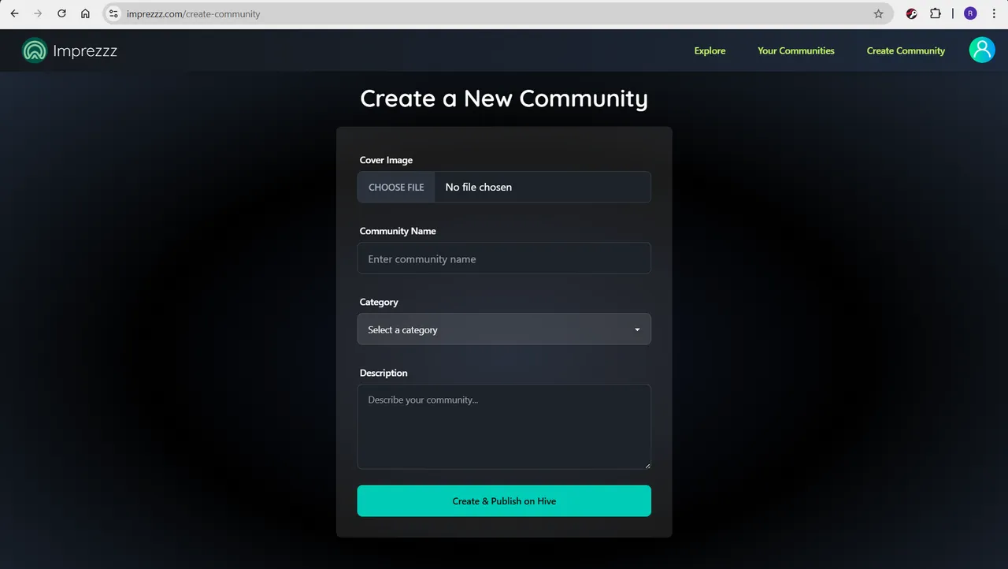The width and height of the screenshot is (1008, 569).
Task: Click the Create a New Community heading
Action: tap(504, 99)
